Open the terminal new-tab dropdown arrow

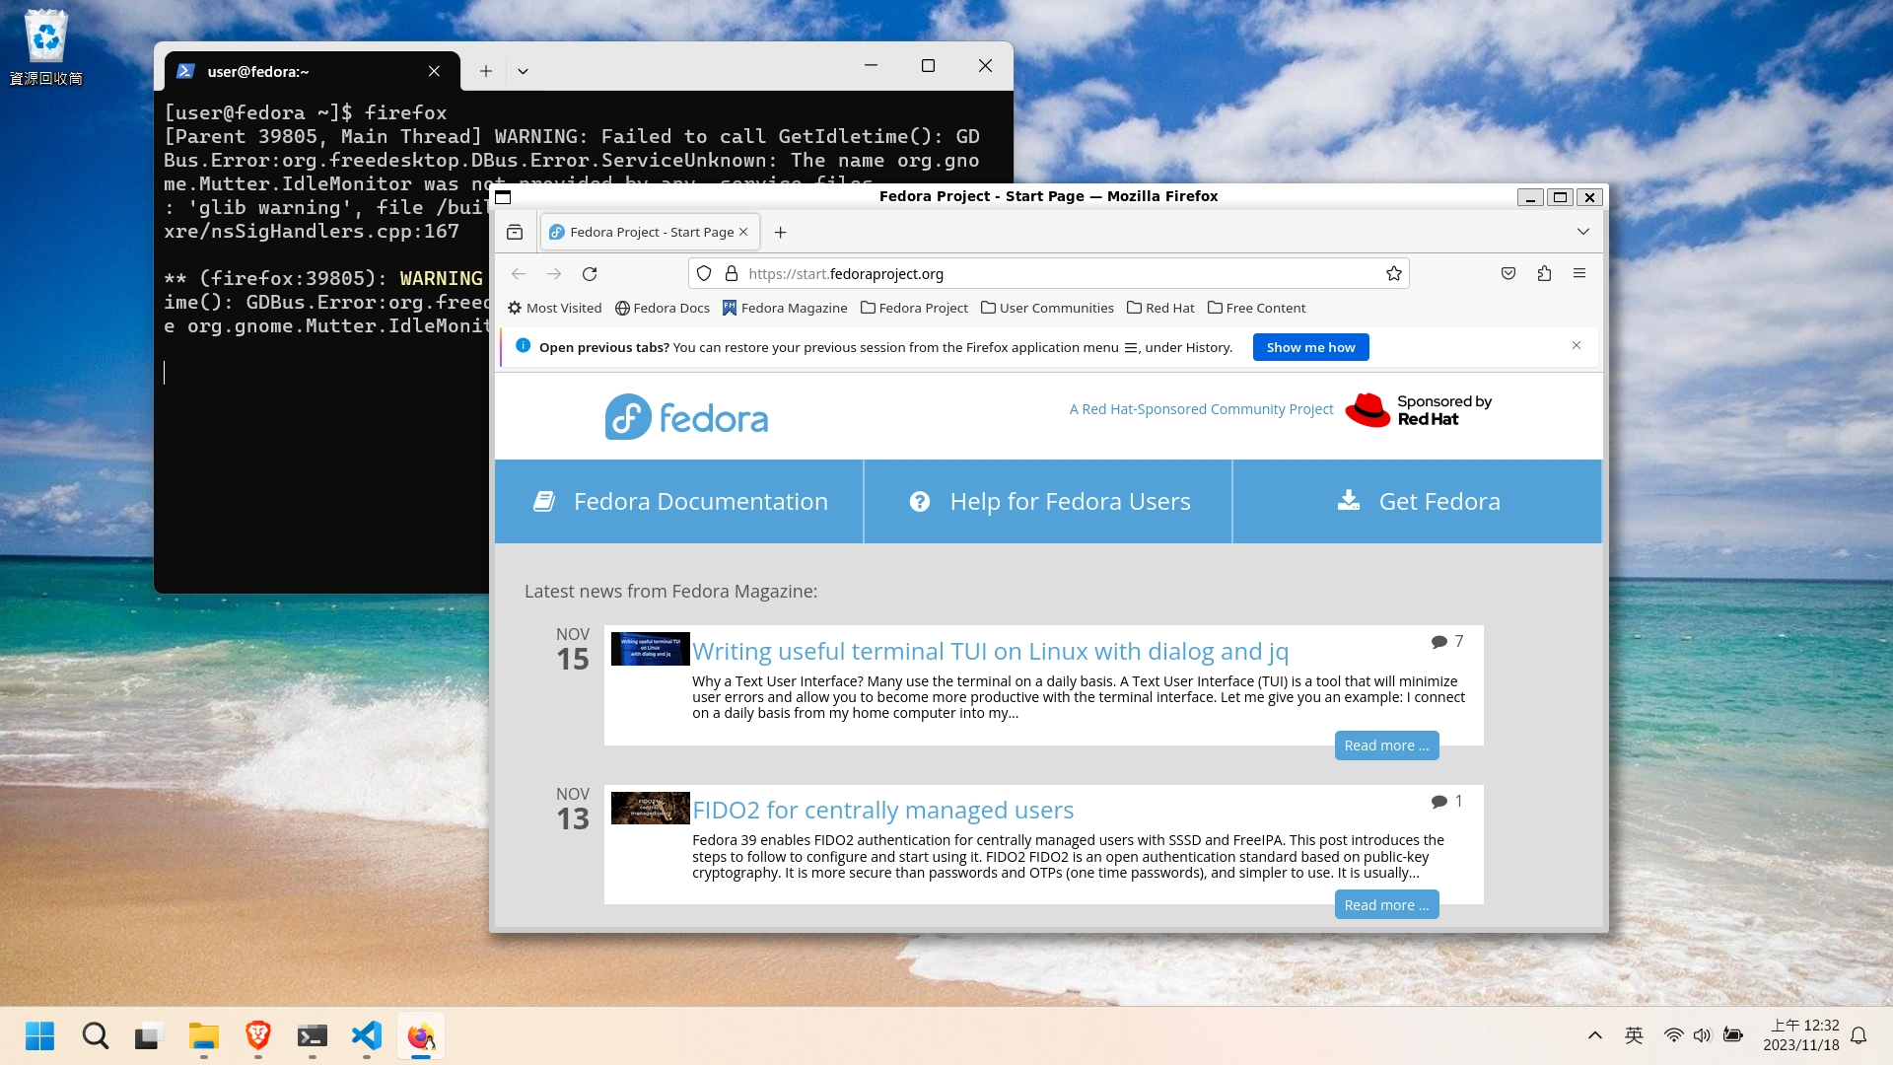(x=523, y=71)
